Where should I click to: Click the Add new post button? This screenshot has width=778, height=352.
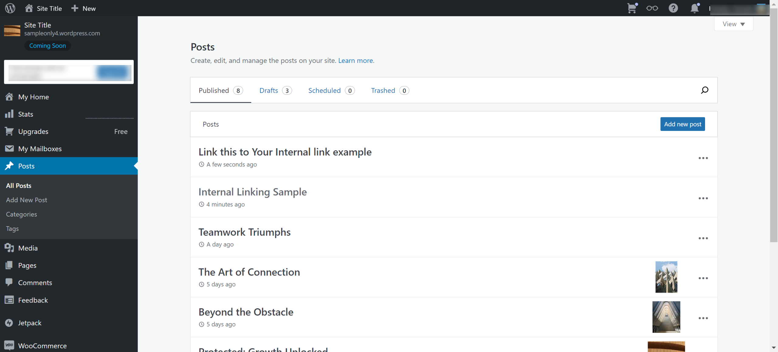pos(682,124)
